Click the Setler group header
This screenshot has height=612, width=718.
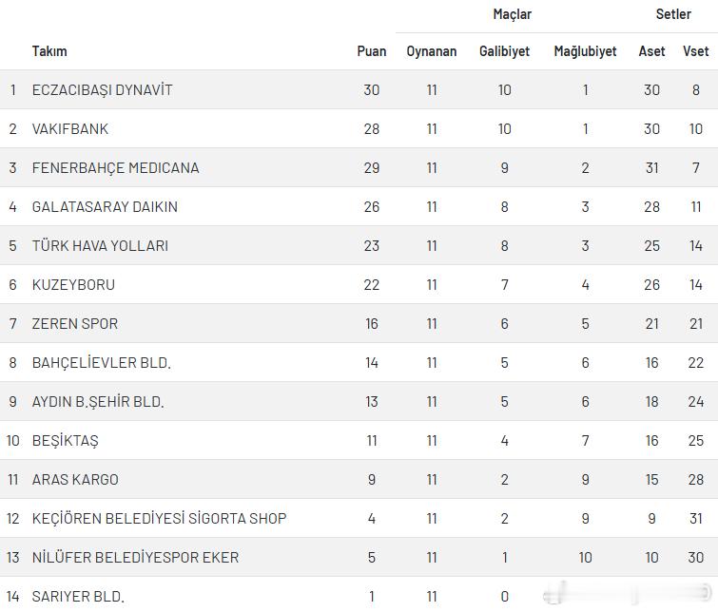673,14
